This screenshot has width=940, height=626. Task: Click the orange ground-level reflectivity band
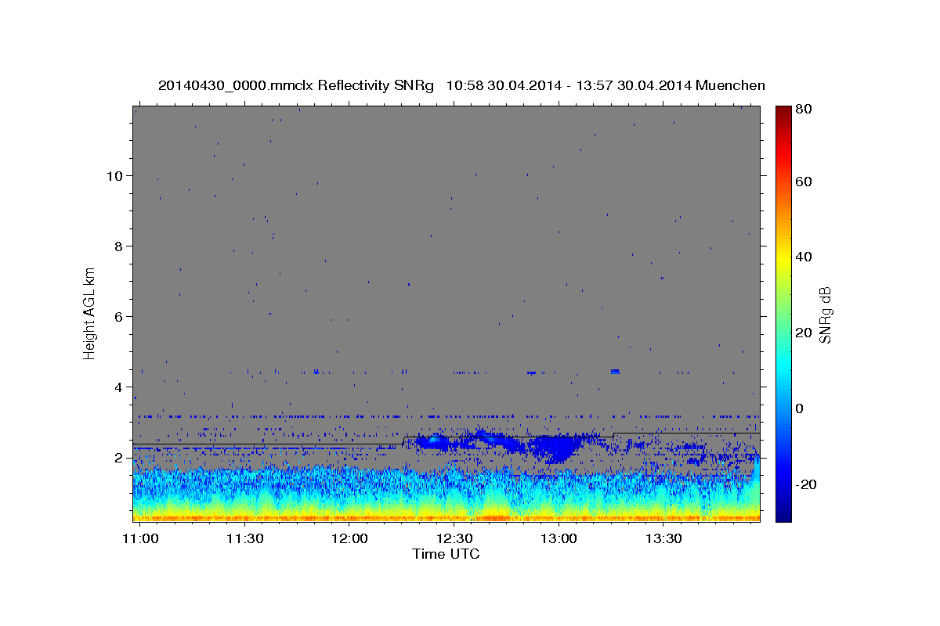[446, 517]
